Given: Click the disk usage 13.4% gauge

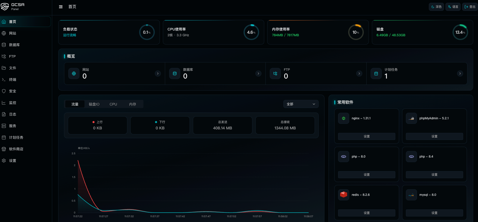Looking at the screenshot, I should tap(460, 32).
